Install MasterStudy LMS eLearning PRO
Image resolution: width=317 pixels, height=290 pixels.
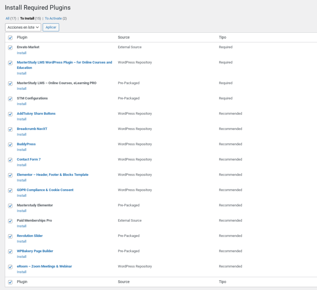[x=22, y=89]
